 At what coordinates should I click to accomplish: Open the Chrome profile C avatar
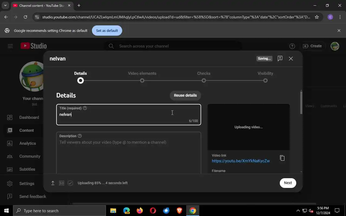point(330,17)
